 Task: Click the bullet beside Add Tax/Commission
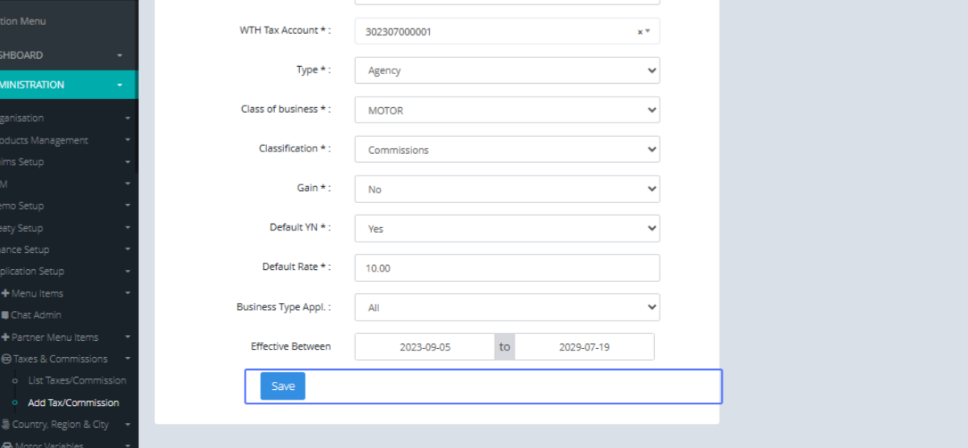(x=15, y=403)
